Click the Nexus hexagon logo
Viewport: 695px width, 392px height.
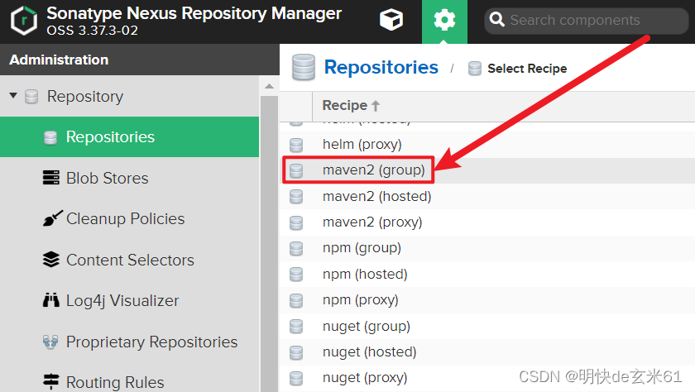click(x=24, y=21)
